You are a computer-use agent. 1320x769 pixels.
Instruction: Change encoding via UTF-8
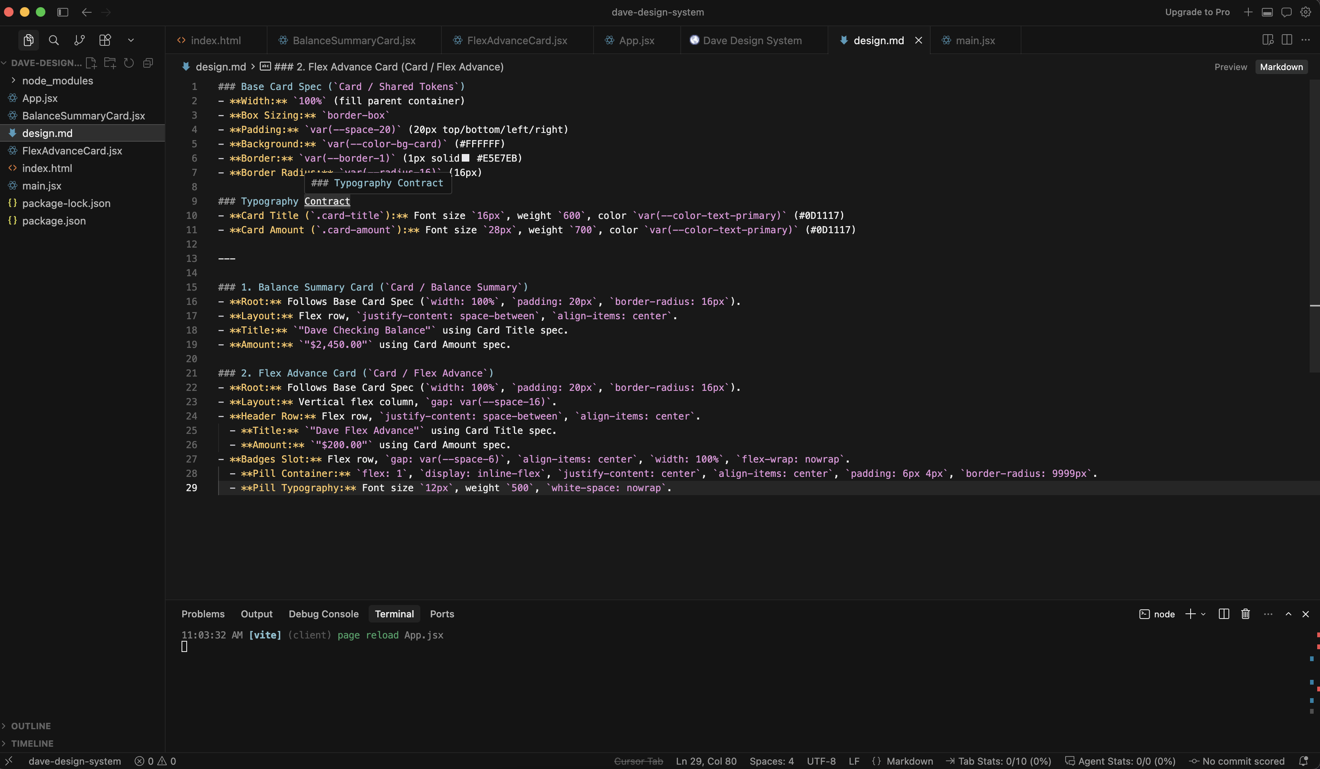pyautogui.click(x=821, y=761)
